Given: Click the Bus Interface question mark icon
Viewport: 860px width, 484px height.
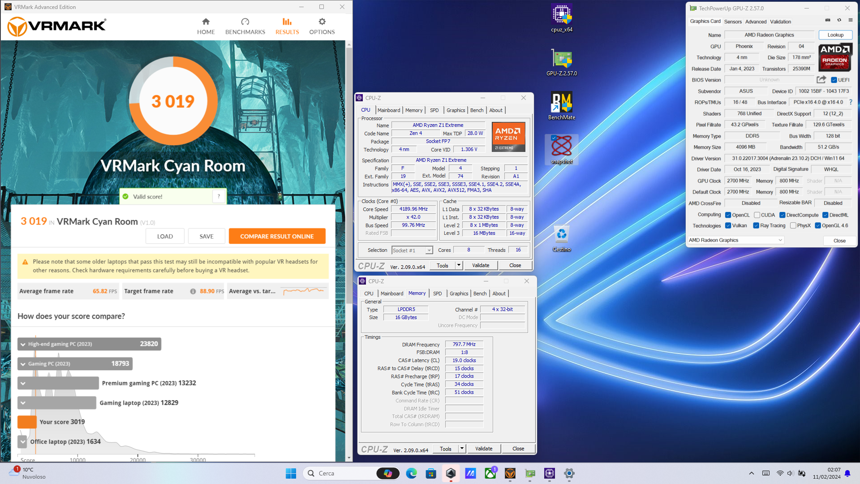Looking at the screenshot, I should [x=851, y=102].
